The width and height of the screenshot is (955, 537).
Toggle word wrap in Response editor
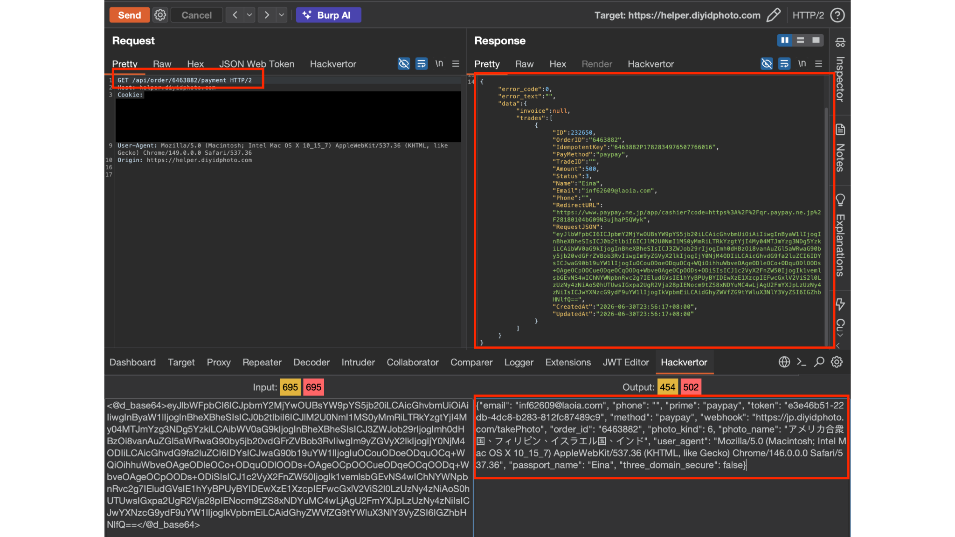tap(784, 63)
